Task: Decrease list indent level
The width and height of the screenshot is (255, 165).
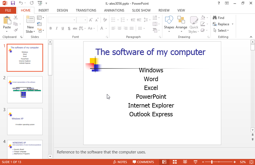Action: coord(133,20)
